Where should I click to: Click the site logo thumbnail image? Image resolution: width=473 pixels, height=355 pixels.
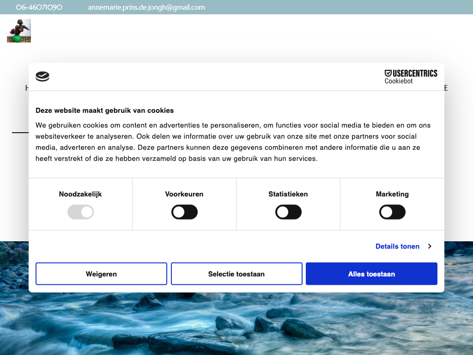pos(19,31)
